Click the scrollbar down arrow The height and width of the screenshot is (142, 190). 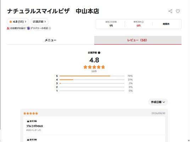point(189,141)
